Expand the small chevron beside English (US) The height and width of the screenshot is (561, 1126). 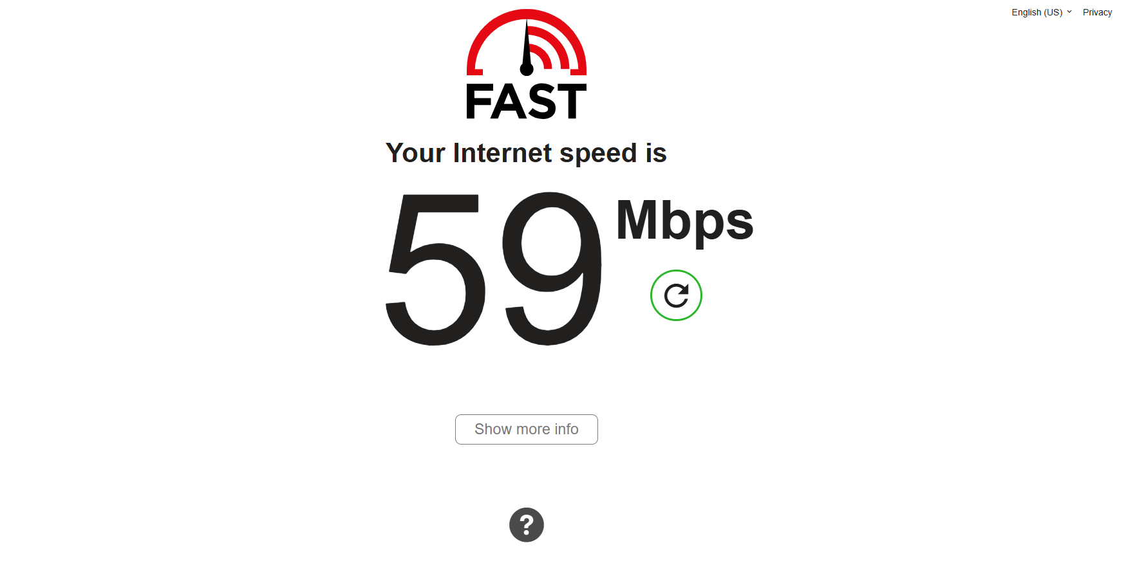(1069, 12)
